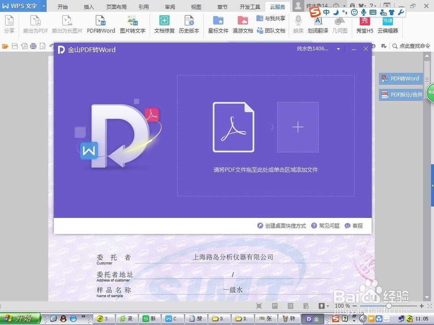Contact 客服 customer service link
Screen dimensions: 434x325
point(354,226)
